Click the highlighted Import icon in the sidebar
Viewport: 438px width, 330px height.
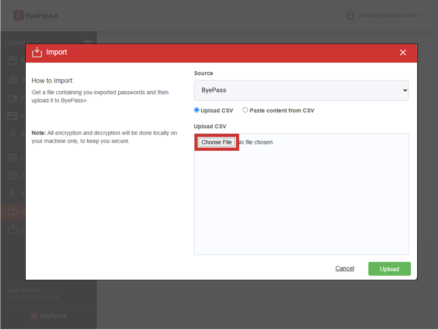(x=13, y=211)
